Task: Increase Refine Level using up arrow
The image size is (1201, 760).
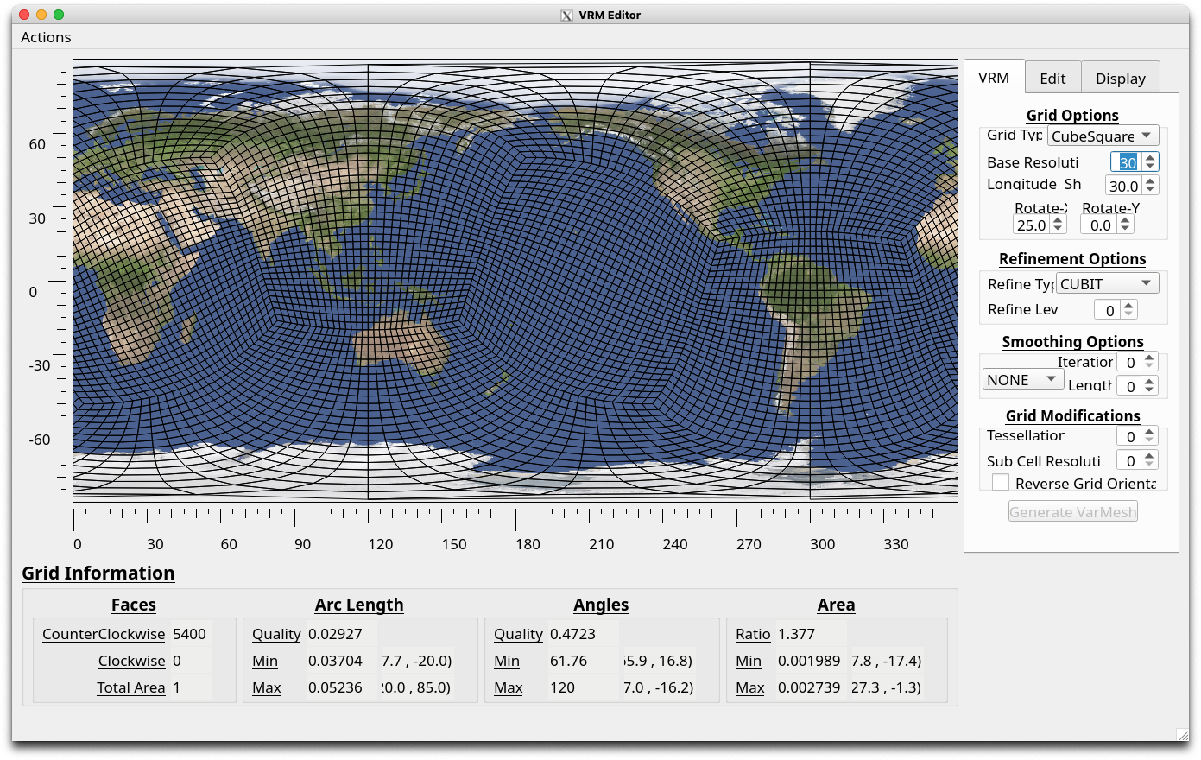Action: pyautogui.click(x=1128, y=305)
